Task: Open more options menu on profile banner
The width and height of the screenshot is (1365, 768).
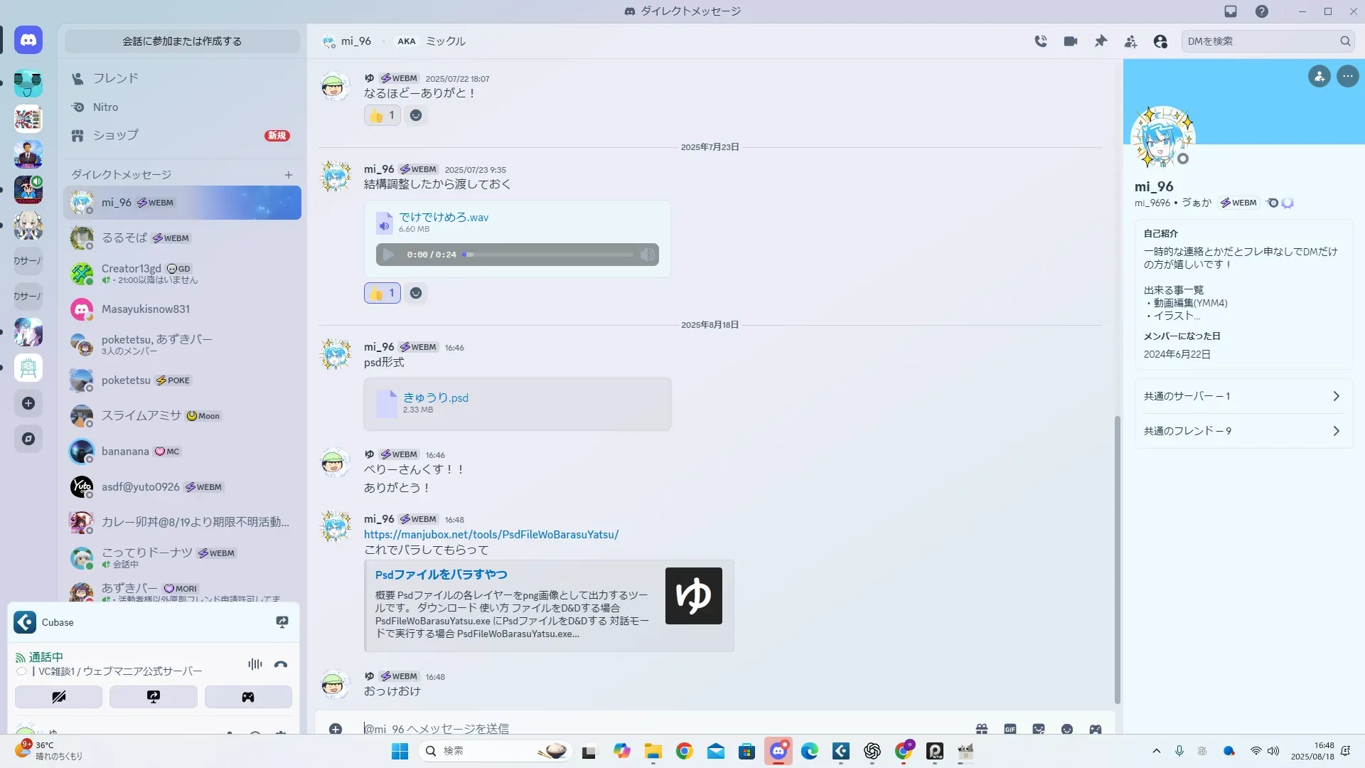Action: 1347,76
